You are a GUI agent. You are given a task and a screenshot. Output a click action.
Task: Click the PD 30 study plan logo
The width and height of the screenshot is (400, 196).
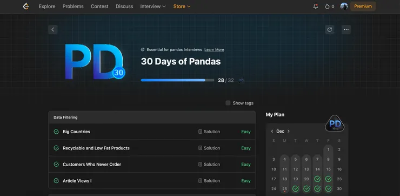pos(95,62)
